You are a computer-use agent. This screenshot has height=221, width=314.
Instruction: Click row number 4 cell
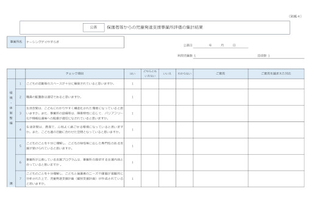pos(20,130)
